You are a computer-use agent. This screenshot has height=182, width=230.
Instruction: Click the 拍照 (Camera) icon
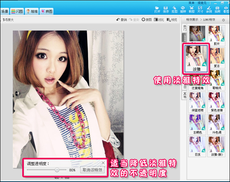(x=217, y=9)
